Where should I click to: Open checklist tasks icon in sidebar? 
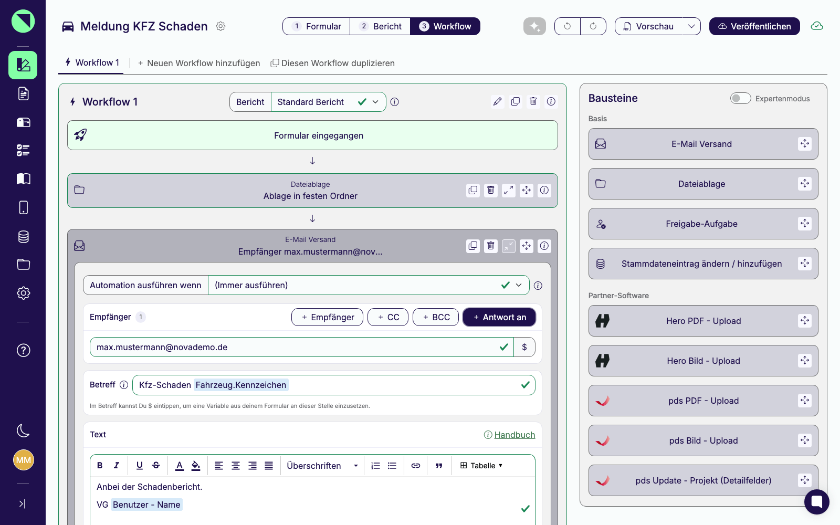(x=23, y=151)
